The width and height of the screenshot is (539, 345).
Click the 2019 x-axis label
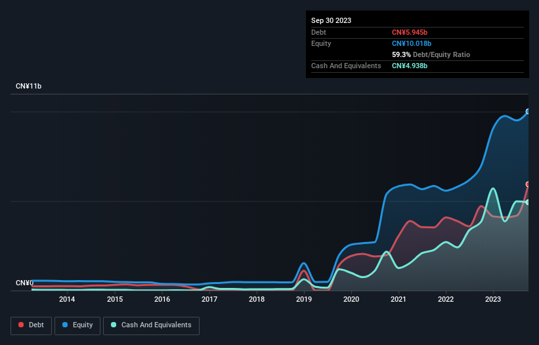(304, 299)
